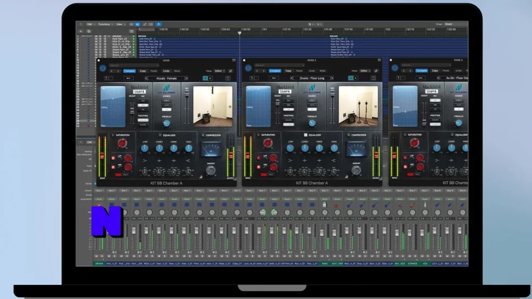532x299 pixels.
Task: Toggle the SATURATION section in VERB 2 window
Action: pyautogui.click(x=259, y=135)
